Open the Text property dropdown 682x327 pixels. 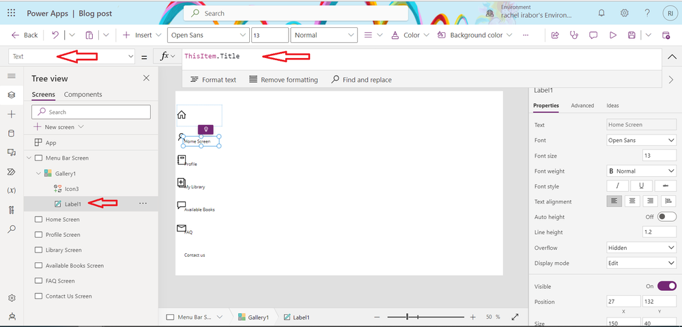coord(71,56)
